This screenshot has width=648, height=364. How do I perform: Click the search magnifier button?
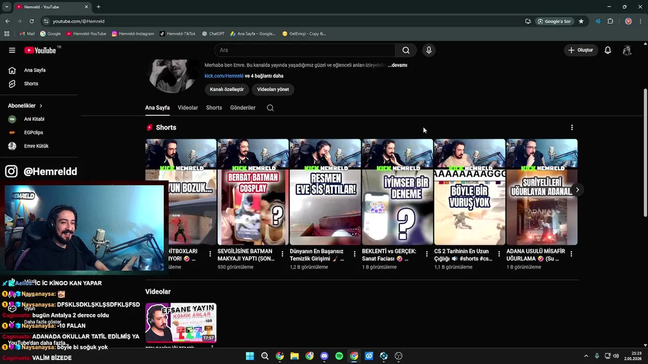pyautogui.click(x=406, y=50)
